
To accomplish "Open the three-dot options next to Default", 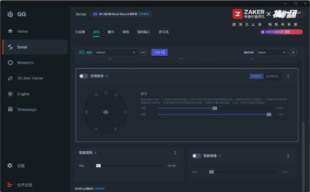I will pyautogui.click(x=143, y=52).
